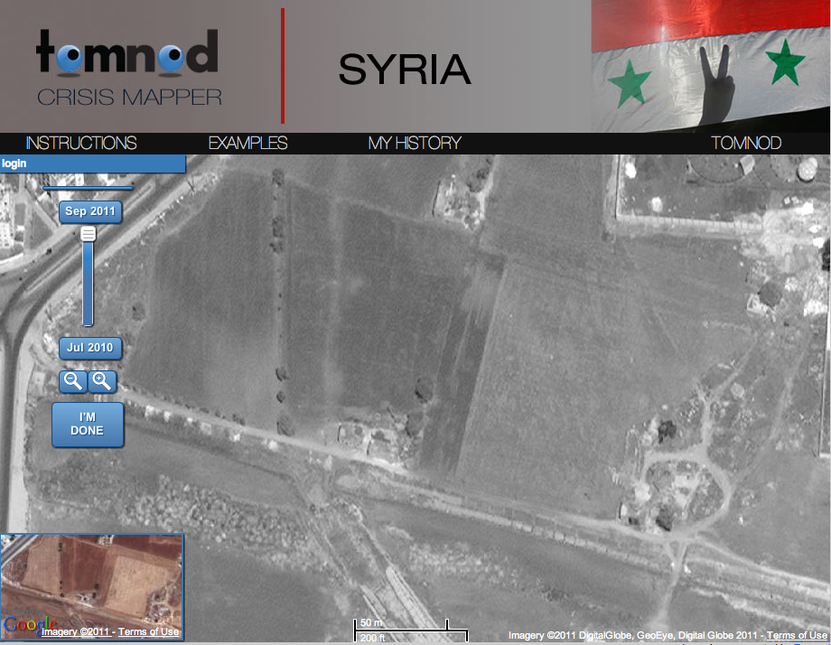The height and width of the screenshot is (645, 831).
Task: Click the zoom in magnifier icon
Action: pyautogui.click(x=104, y=381)
